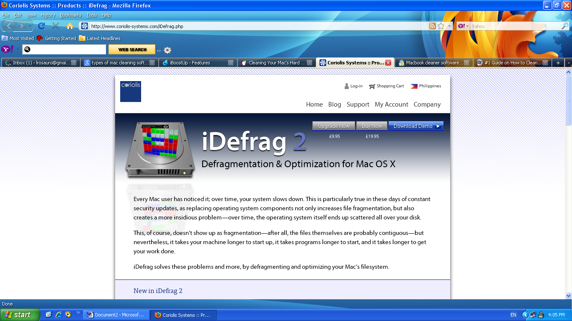Viewport: 572px width, 321px height.
Task: Expand hidden system tray icons arrow
Action: (x=526, y=315)
